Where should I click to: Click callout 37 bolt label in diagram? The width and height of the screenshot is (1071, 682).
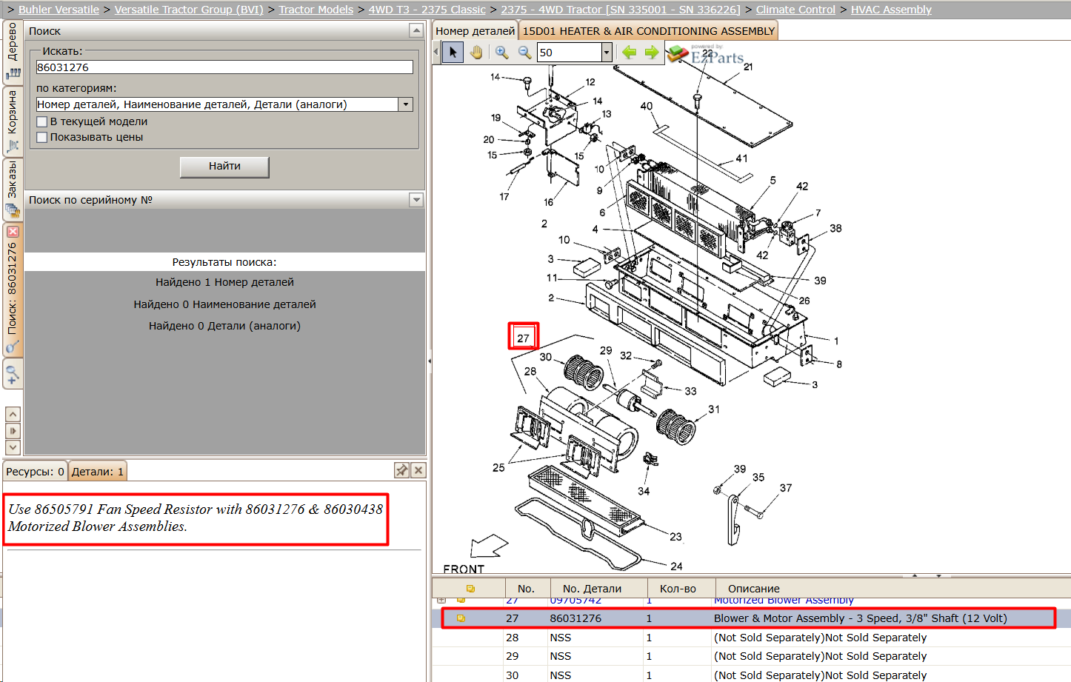(x=786, y=488)
